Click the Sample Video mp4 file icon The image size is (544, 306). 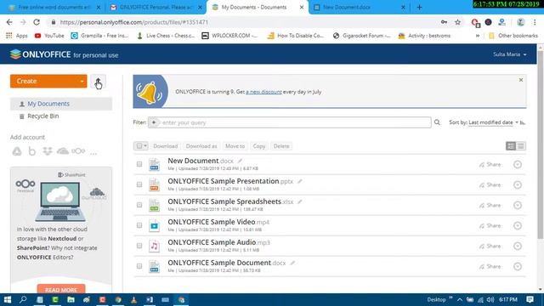point(155,226)
